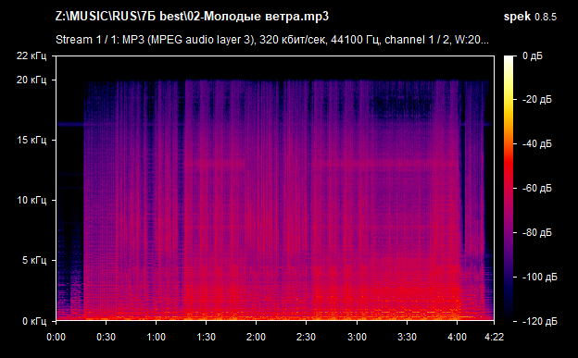Screen dimensions: 578x358
Task: Click the '1:30' time axis label
Action: [206, 337]
